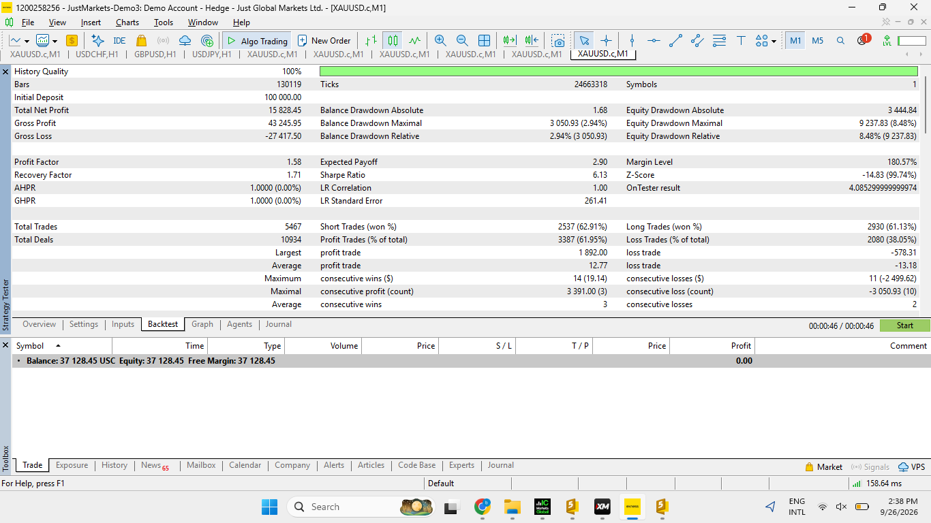
Task: Open the MetaEditor IDE
Action: point(119,41)
